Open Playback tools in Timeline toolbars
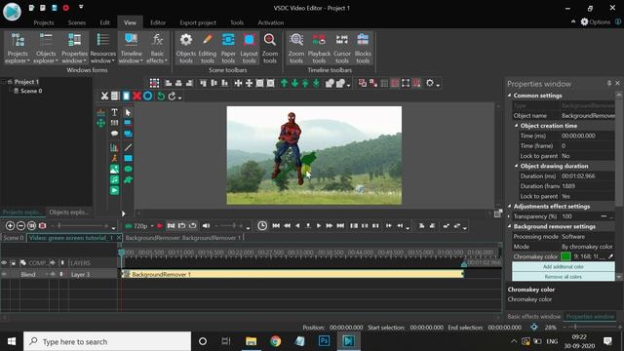624x351 pixels. coord(319,48)
